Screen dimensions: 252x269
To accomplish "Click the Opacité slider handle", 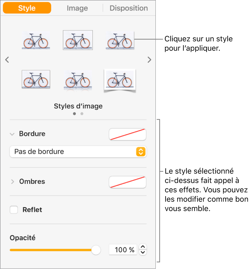I will [x=96, y=250].
